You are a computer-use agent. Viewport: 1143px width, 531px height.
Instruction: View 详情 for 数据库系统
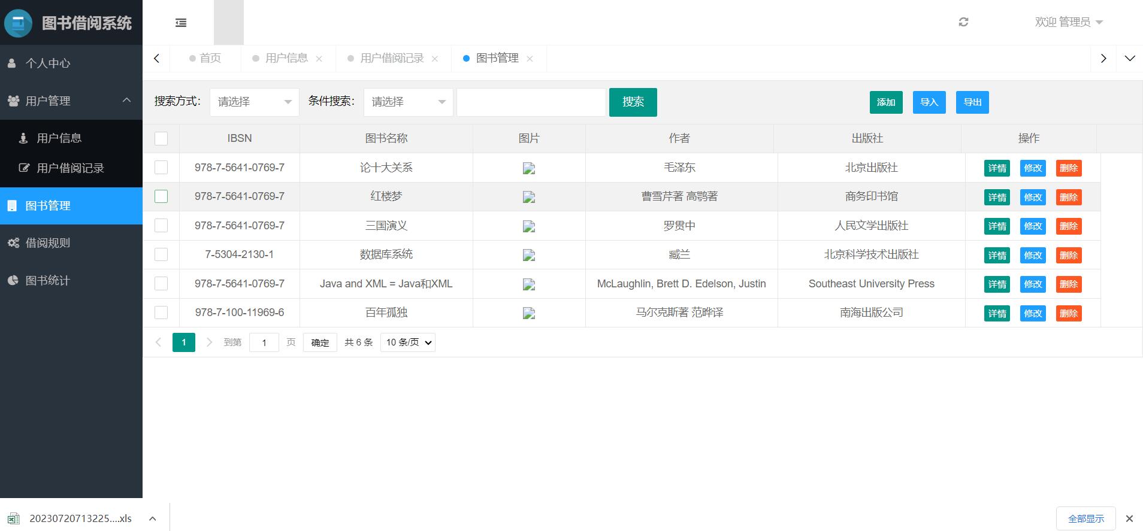pyautogui.click(x=997, y=256)
